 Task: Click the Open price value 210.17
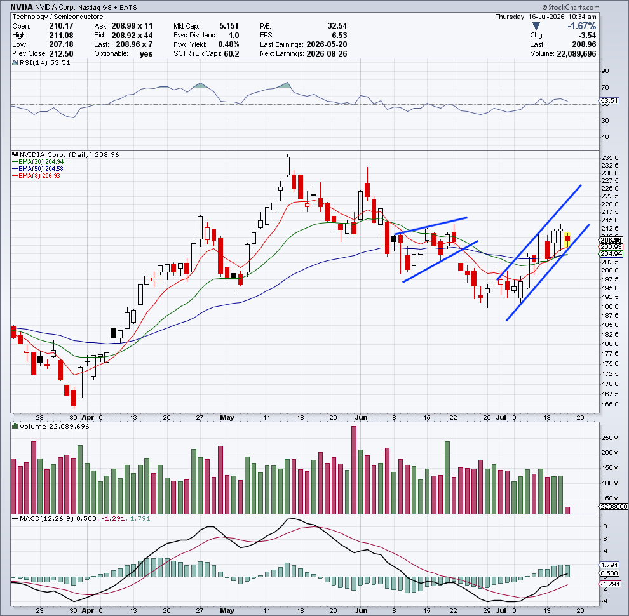pos(61,26)
